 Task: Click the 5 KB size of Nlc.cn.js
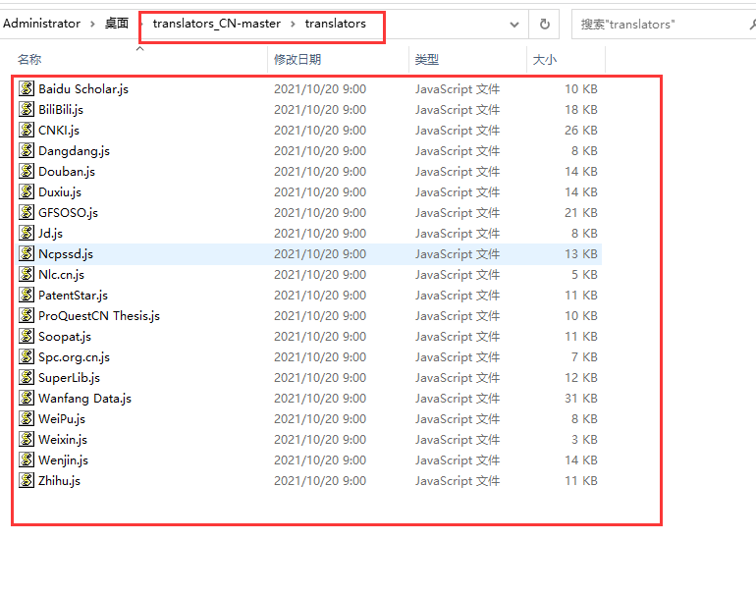click(x=584, y=274)
